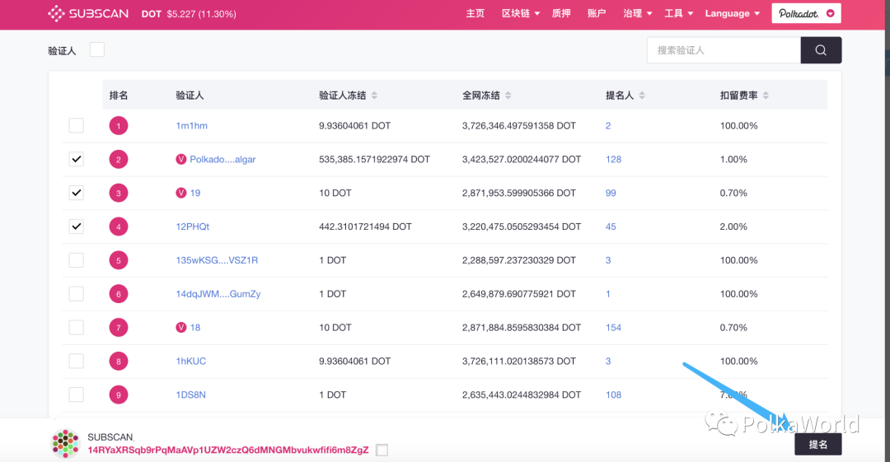The width and height of the screenshot is (890, 462).
Task: Click the rank 1 number badge
Action: click(119, 126)
